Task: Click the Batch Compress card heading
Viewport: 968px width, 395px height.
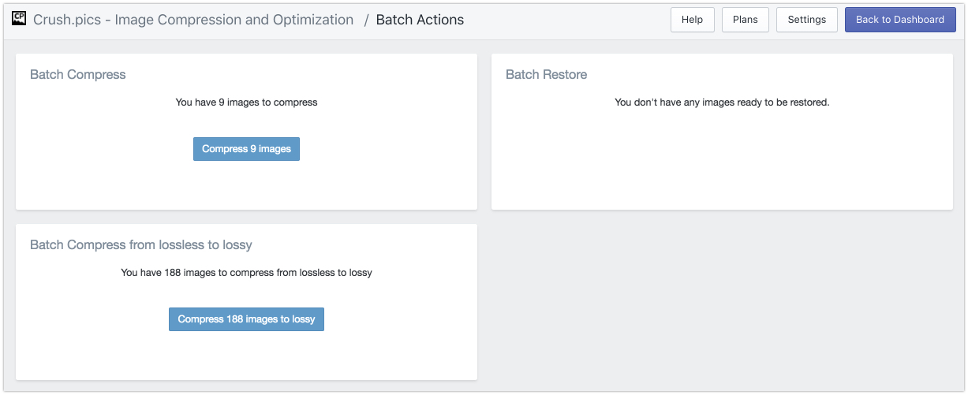Action: click(x=78, y=75)
